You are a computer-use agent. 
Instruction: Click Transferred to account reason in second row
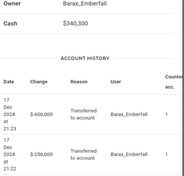[83, 154]
